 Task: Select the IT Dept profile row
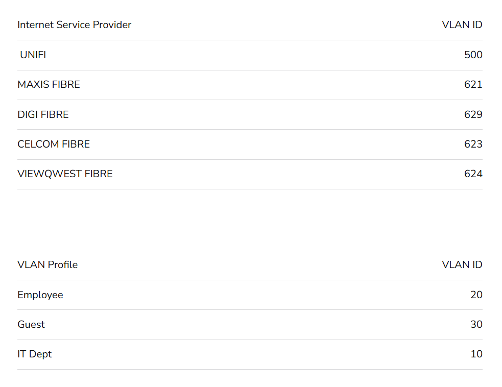click(x=35, y=354)
